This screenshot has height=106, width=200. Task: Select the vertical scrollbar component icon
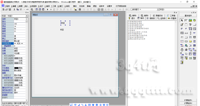click(x=190, y=33)
